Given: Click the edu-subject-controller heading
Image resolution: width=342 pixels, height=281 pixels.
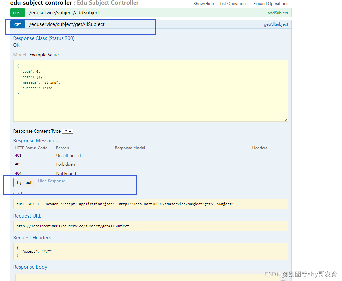Looking at the screenshot, I should click(x=41, y=3).
